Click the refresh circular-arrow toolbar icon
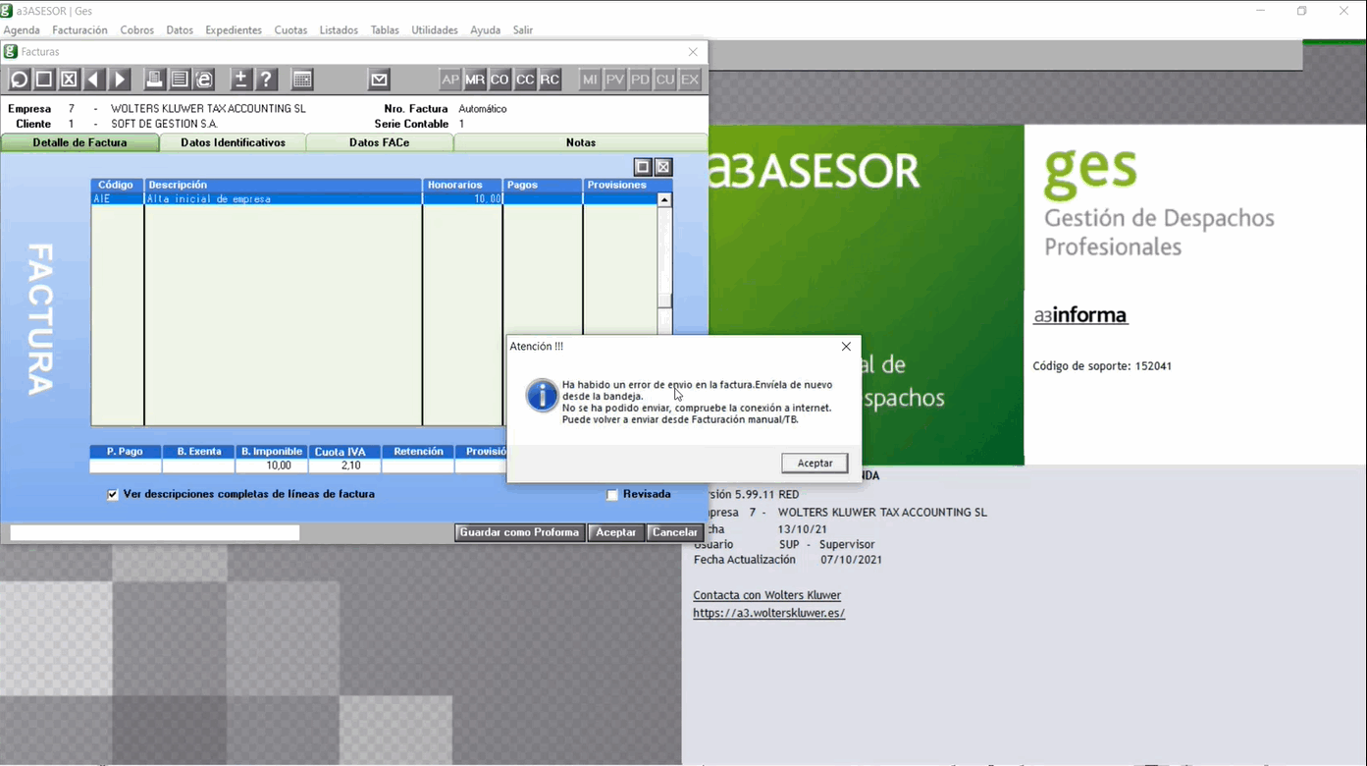Image resolution: width=1367 pixels, height=766 pixels. pyautogui.click(x=19, y=80)
